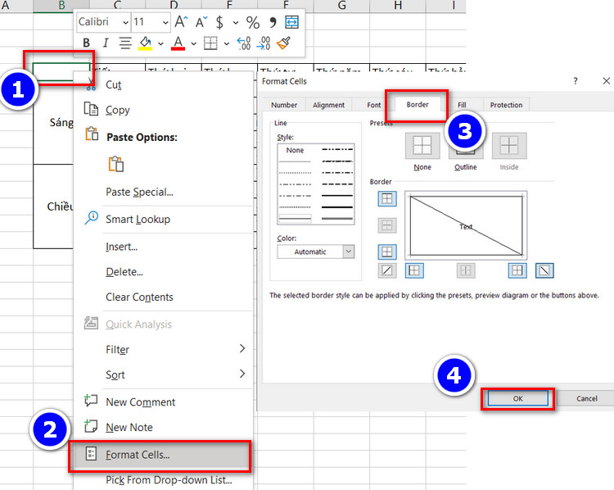
Task: Click the New Note icon
Action: (x=91, y=426)
